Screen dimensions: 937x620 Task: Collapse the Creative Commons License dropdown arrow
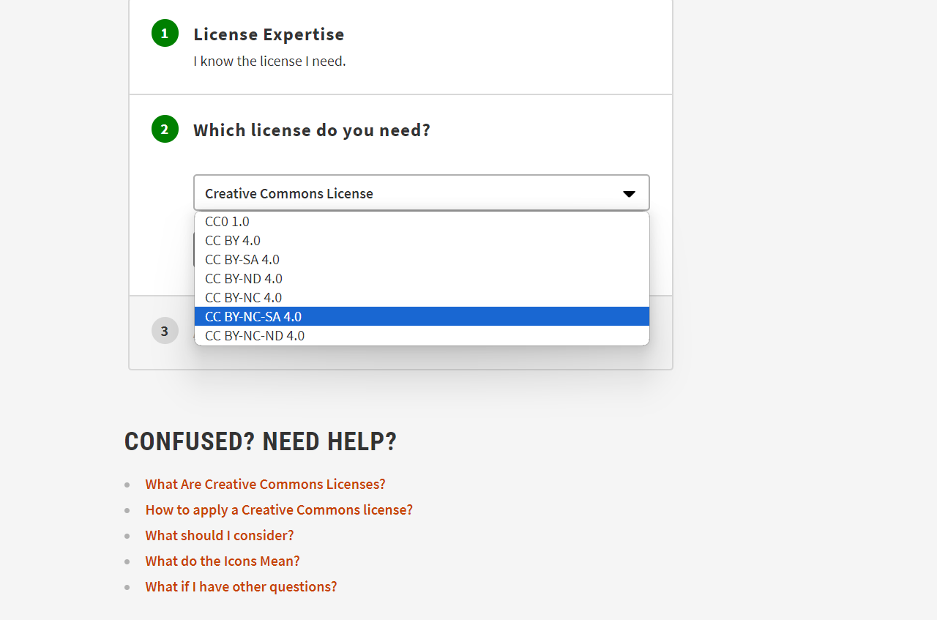[628, 194]
